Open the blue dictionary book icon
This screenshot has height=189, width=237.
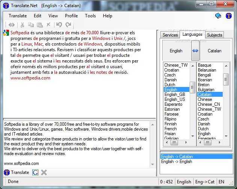click(218, 16)
